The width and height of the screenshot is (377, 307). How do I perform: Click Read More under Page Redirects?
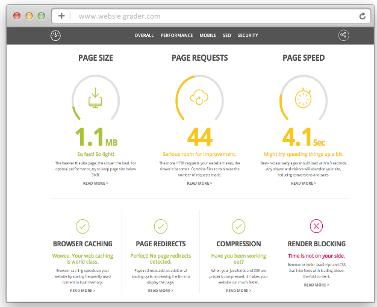pos(161,291)
